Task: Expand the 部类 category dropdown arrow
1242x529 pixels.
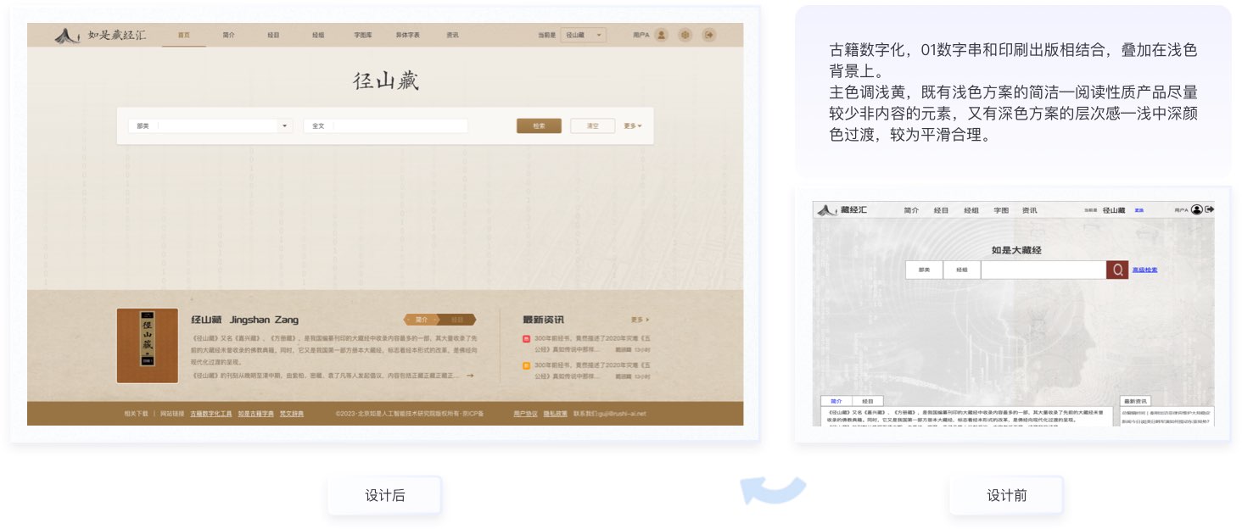Action: tap(283, 125)
